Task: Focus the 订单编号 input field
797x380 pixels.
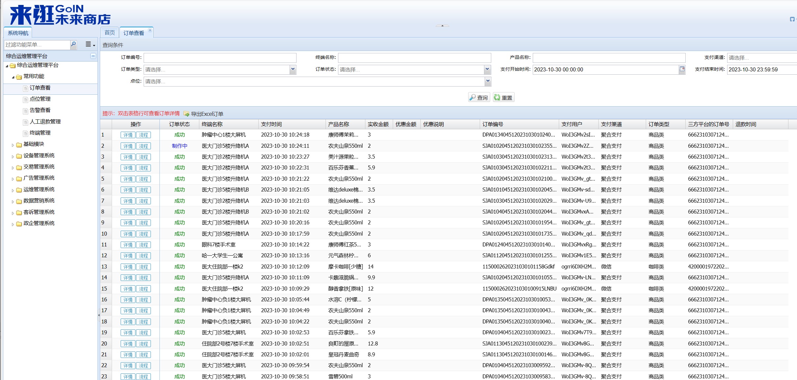Action: click(220, 58)
